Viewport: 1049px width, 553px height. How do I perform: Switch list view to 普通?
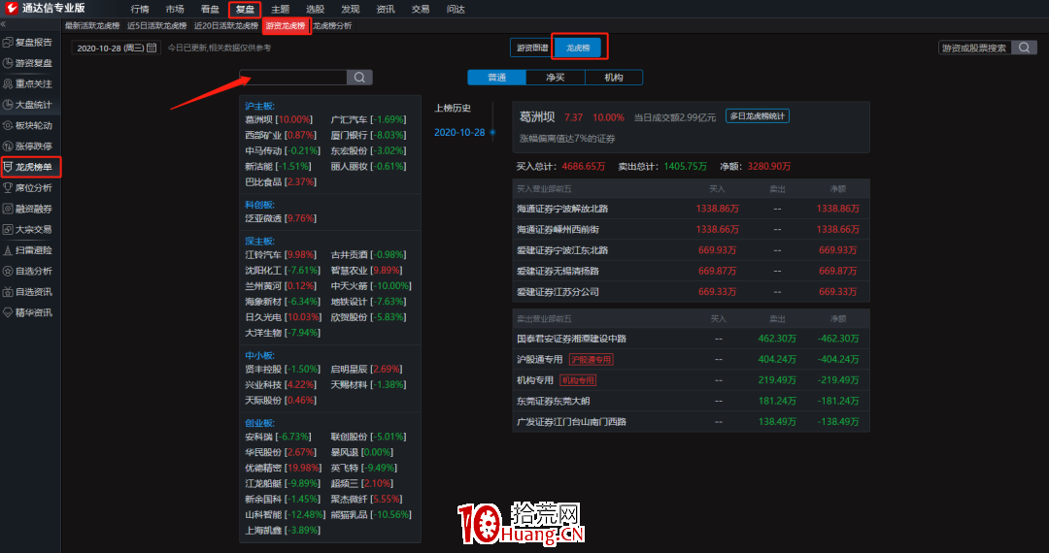(496, 78)
